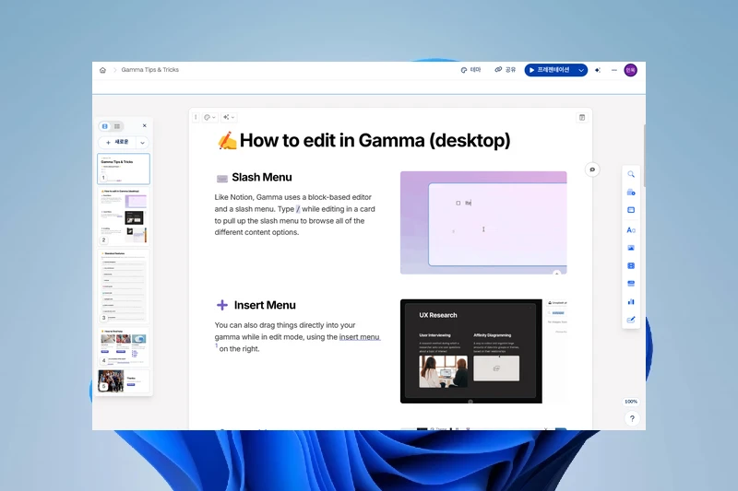Click the Slash Menu heading
Image resolution: width=738 pixels, height=491 pixels.
pyautogui.click(x=262, y=177)
